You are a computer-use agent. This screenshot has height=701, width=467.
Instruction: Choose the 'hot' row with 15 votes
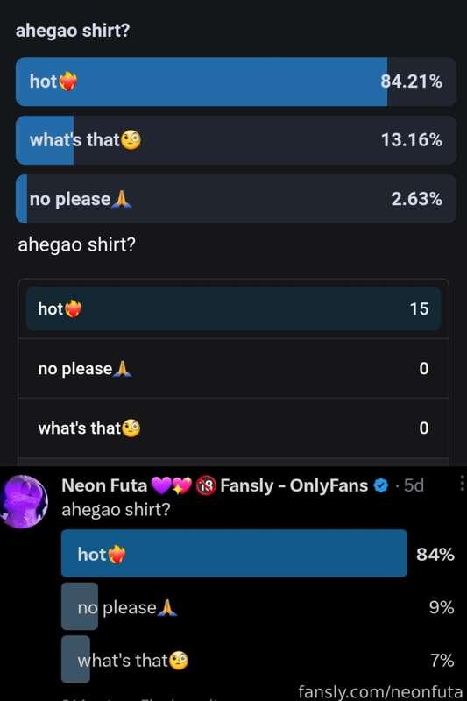click(233, 309)
